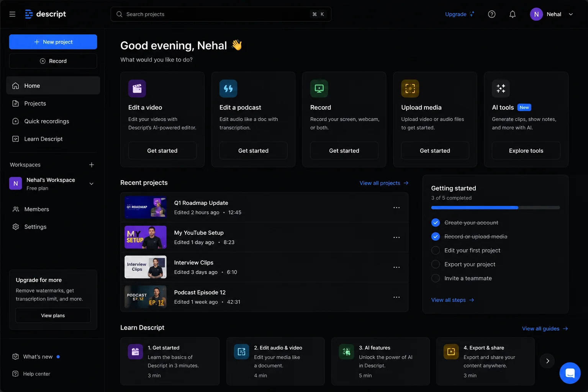The width and height of the screenshot is (588, 392).
Task: Click '3 of 5 completed' text
Action: [x=451, y=198]
